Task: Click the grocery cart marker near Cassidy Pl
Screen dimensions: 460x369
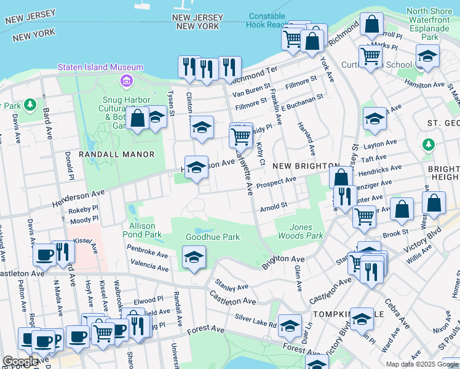Action: point(241,137)
